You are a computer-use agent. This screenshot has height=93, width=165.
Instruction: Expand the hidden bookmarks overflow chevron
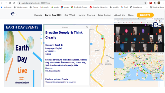click(x=147, y=7)
